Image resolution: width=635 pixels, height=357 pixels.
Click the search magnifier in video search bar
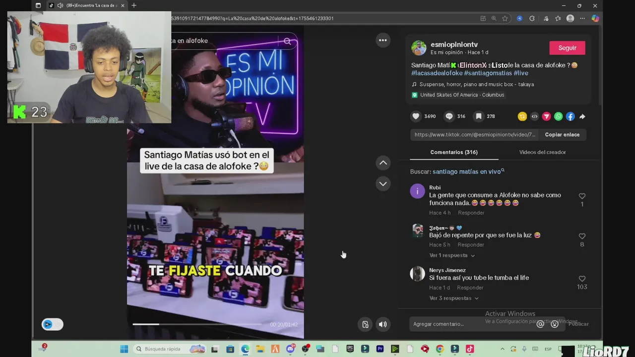287,41
